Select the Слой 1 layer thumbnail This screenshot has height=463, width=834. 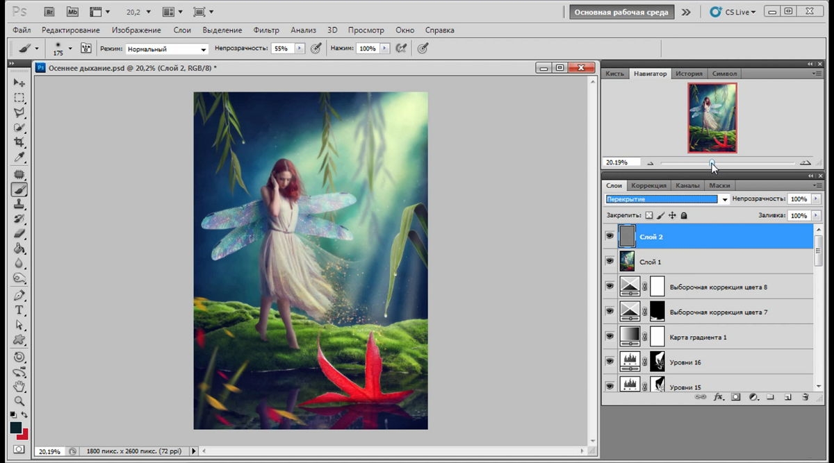627,262
